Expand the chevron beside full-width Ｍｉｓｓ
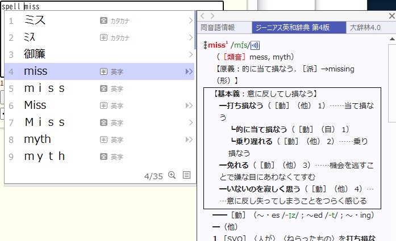The height and width of the screenshot is (241, 396). coord(190,122)
